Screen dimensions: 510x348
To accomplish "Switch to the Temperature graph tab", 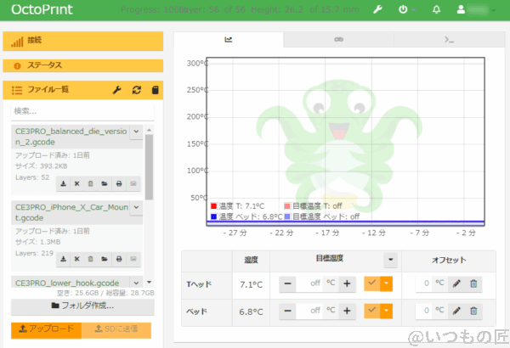I will [229, 40].
